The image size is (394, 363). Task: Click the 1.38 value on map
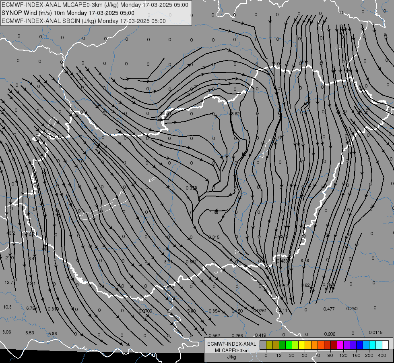coord(214,213)
